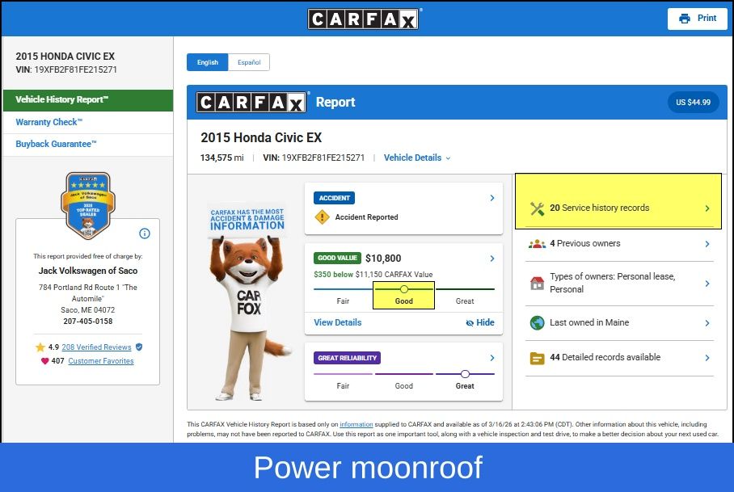Screen dimensions: 734x492
Task: Click the wrench icon beside Service history records
Action: tap(537, 208)
